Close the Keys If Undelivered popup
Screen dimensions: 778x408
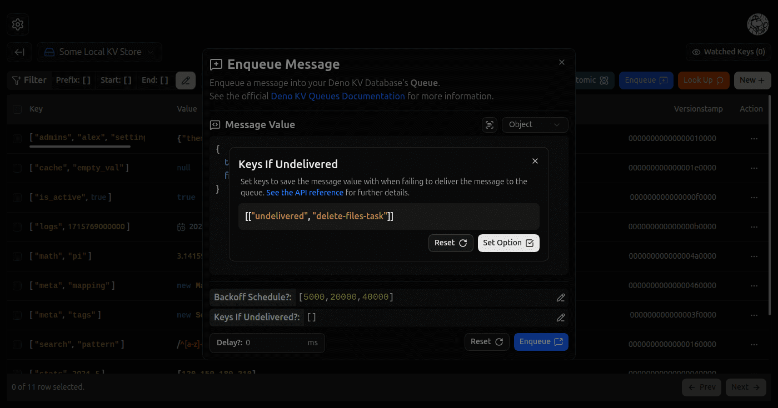(x=535, y=161)
